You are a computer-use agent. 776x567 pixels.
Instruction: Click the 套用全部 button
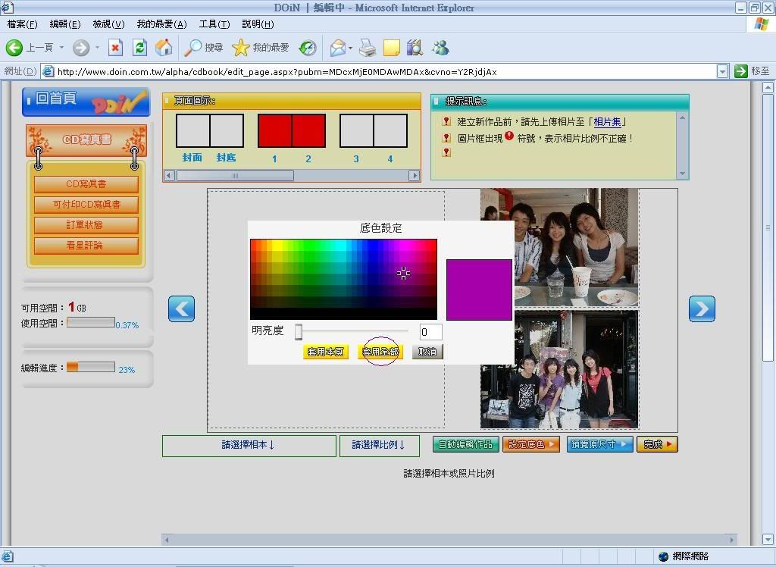(x=380, y=352)
